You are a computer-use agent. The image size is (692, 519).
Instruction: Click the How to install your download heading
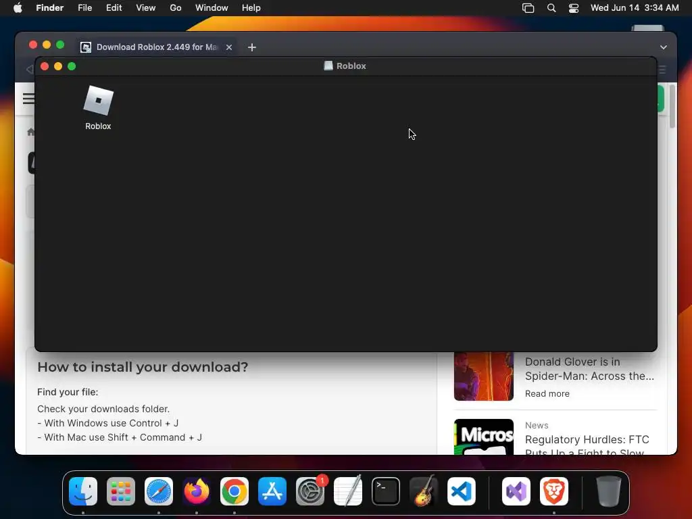pyautogui.click(x=143, y=367)
